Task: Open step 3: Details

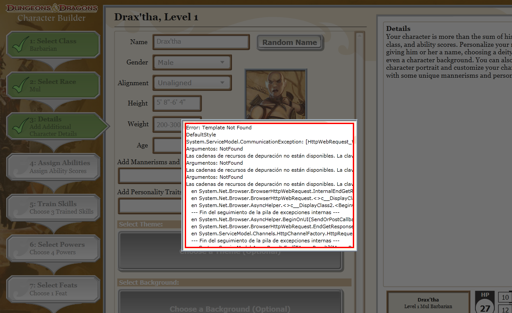Action: tap(57, 126)
